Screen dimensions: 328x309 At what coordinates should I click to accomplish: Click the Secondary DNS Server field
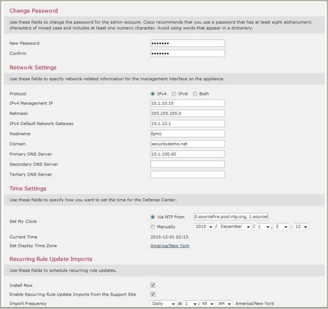click(187, 164)
